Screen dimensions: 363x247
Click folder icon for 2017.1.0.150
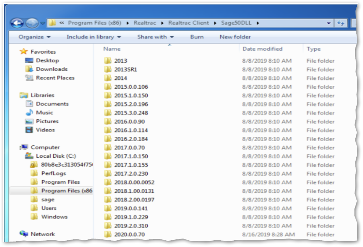point(108,156)
